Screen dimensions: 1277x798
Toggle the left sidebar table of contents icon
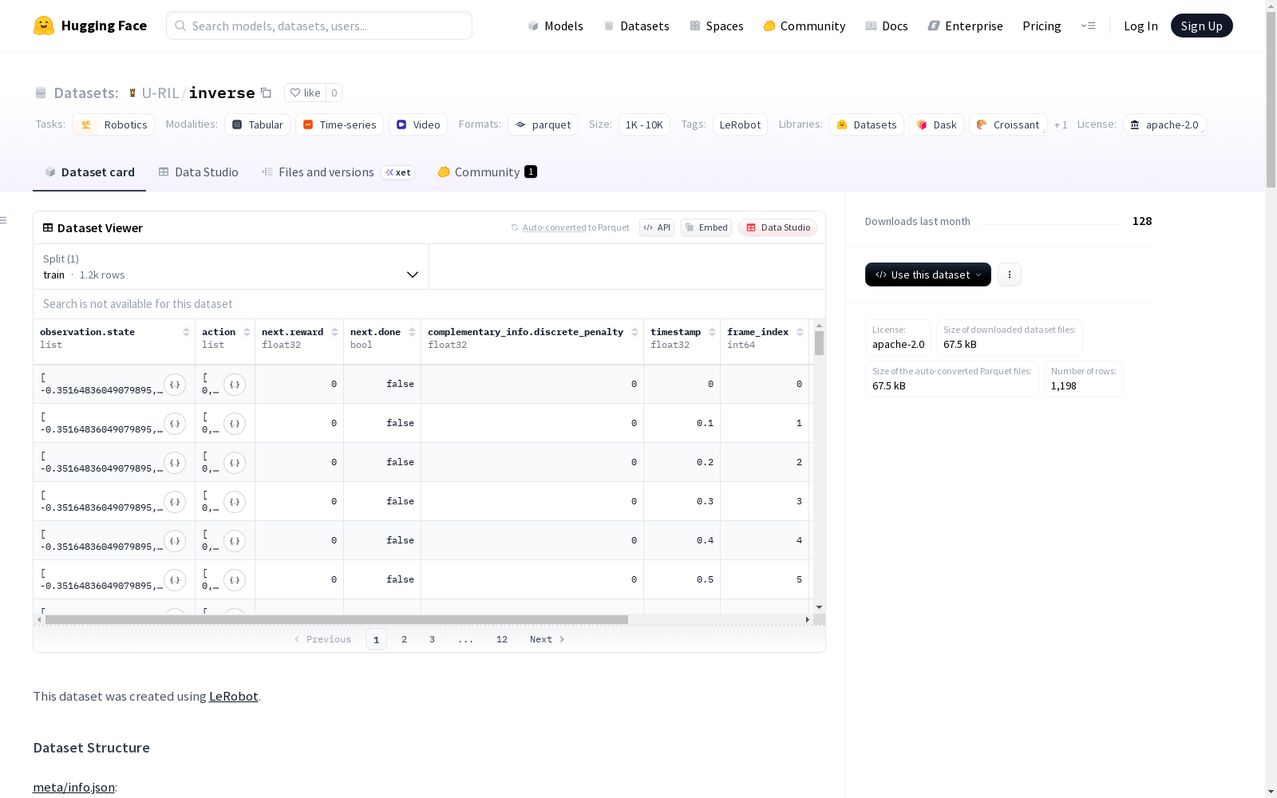[x=4, y=220]
